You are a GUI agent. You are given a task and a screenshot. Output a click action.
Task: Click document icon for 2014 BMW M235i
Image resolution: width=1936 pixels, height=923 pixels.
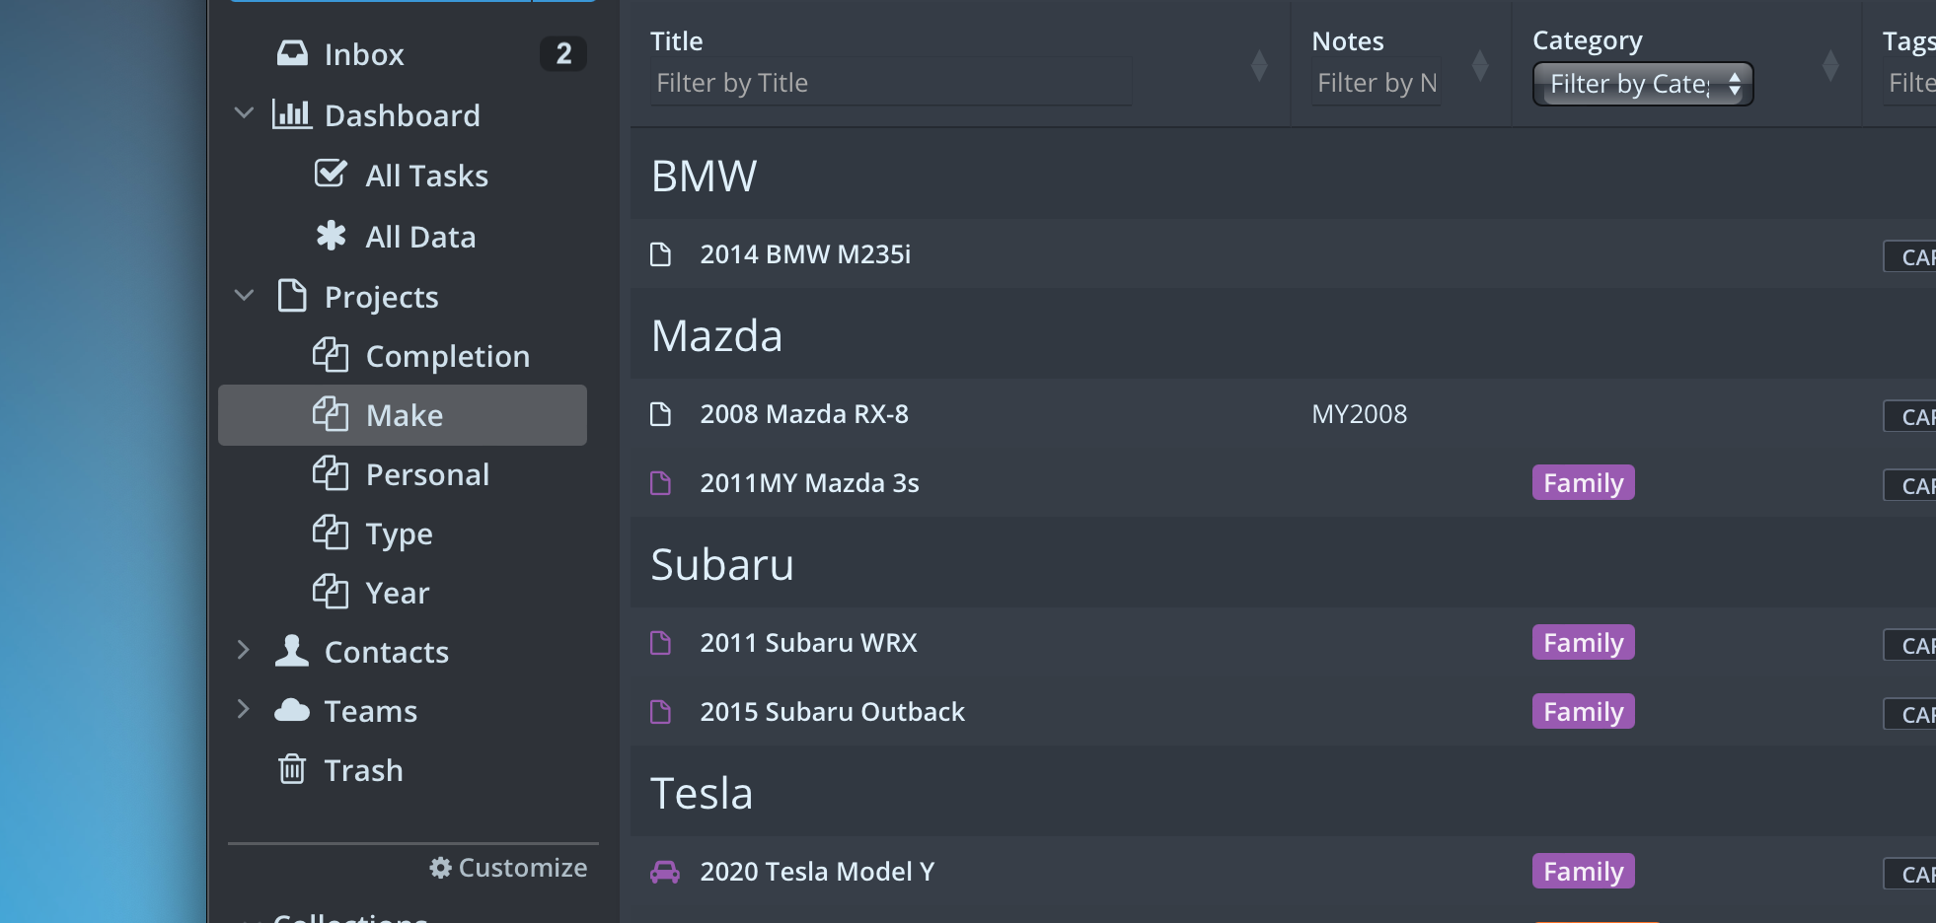661,254
